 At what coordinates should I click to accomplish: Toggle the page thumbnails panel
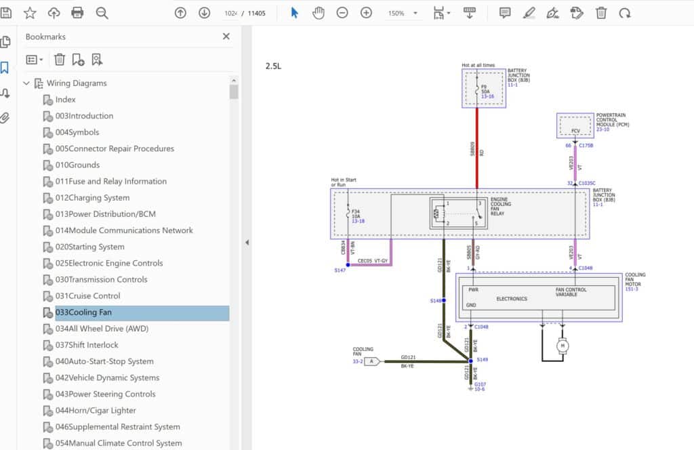coord(5,42)
